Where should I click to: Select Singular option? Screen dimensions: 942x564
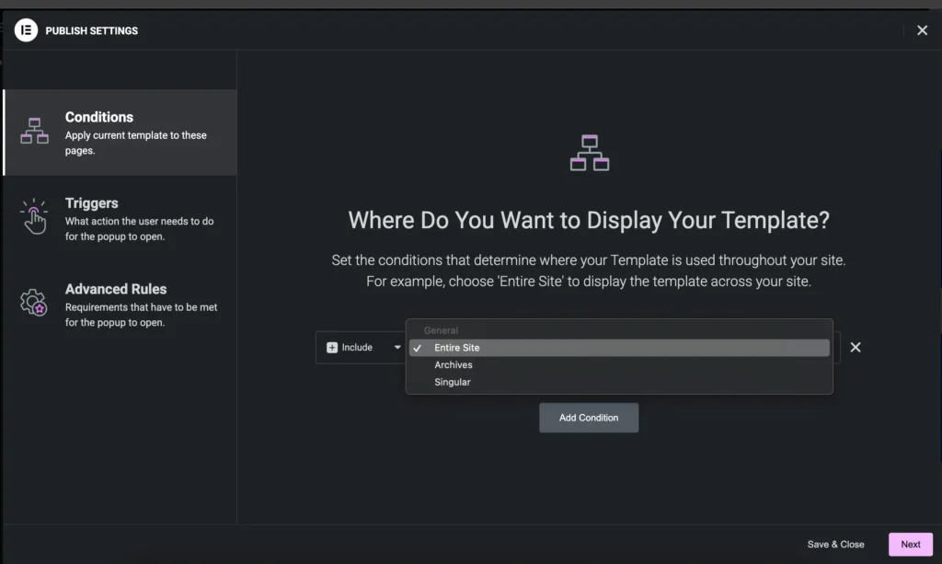pos(619,382)
